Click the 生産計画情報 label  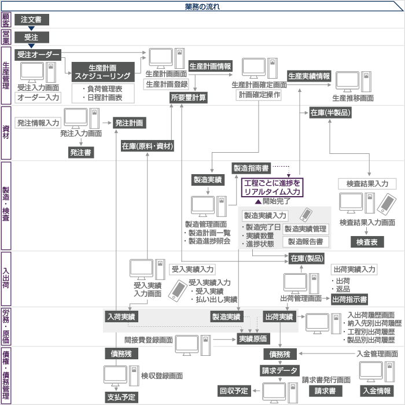(210, 67)
